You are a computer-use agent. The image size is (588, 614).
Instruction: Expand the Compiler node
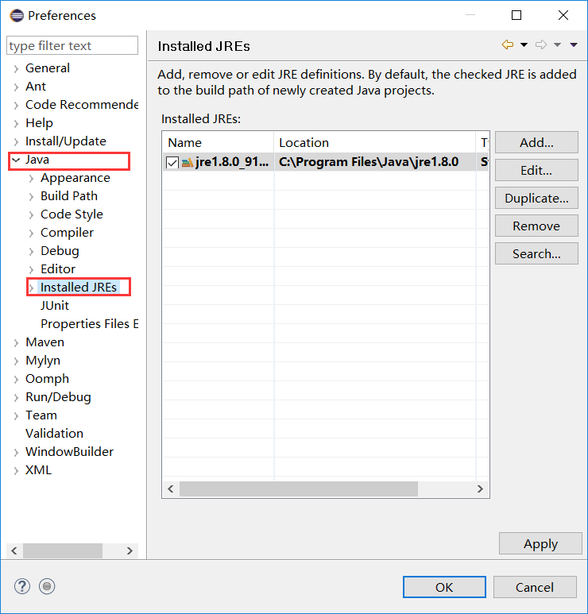[x=31, y=234]
